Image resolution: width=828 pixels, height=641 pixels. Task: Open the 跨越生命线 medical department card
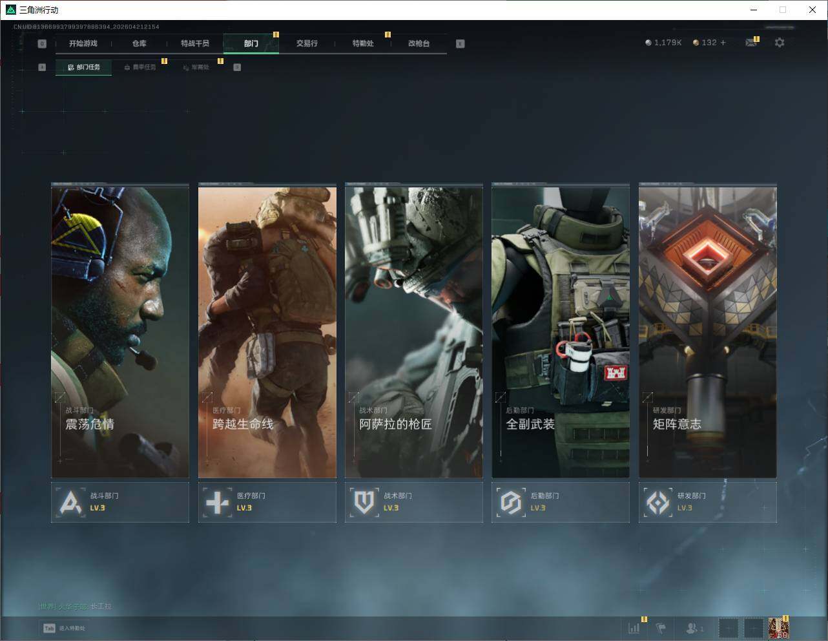267,332
